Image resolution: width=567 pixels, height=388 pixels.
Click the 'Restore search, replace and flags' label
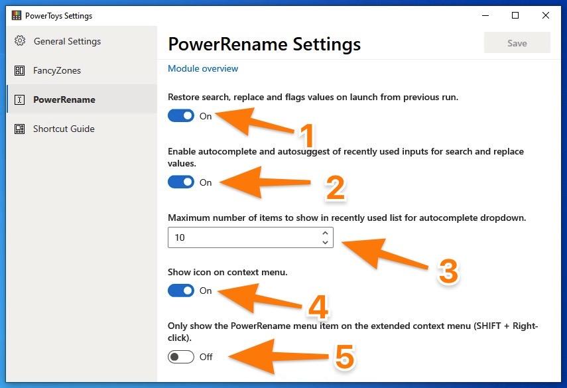(x=313, y=97)
